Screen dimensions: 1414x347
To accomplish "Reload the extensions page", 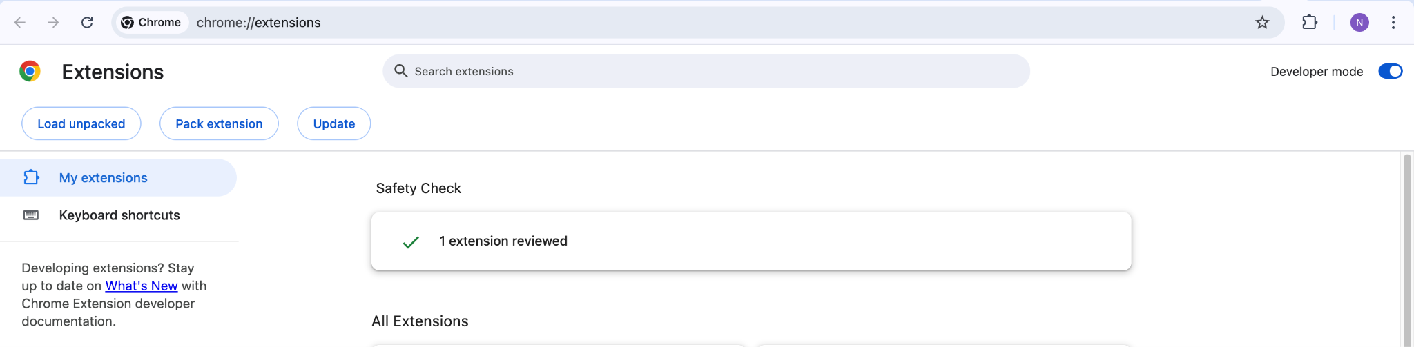I will pyautogui.click(x=87, y=23).
